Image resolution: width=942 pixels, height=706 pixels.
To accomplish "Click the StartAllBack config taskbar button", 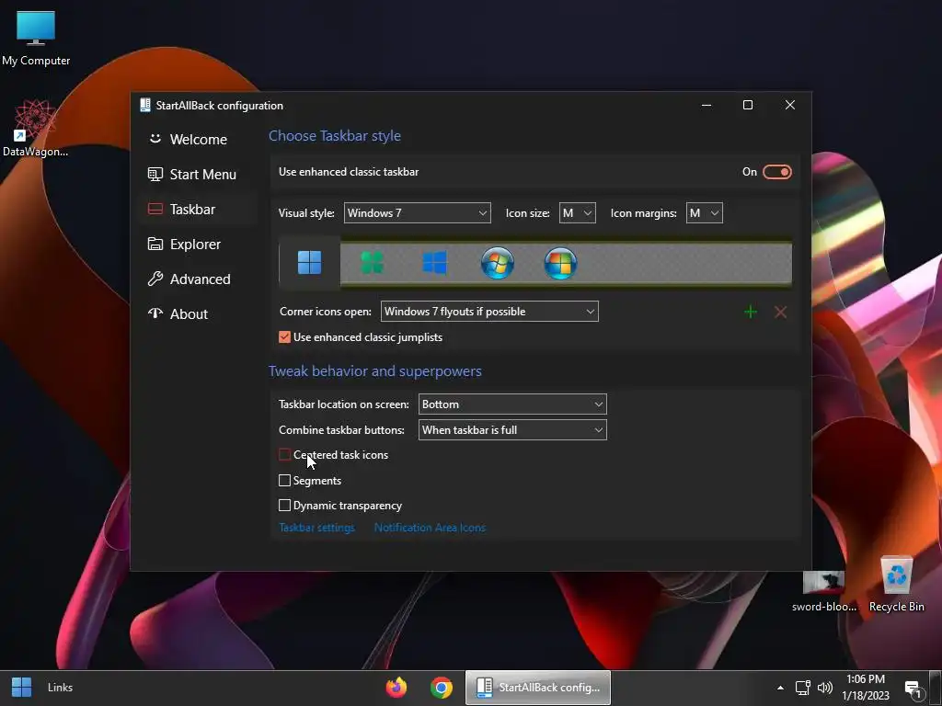I will click(538, 688).
